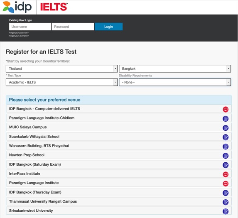Viewport: 238px width, 218px height.
Task: Pick Newton Prep School venue
Action: (x=119, y=155)
